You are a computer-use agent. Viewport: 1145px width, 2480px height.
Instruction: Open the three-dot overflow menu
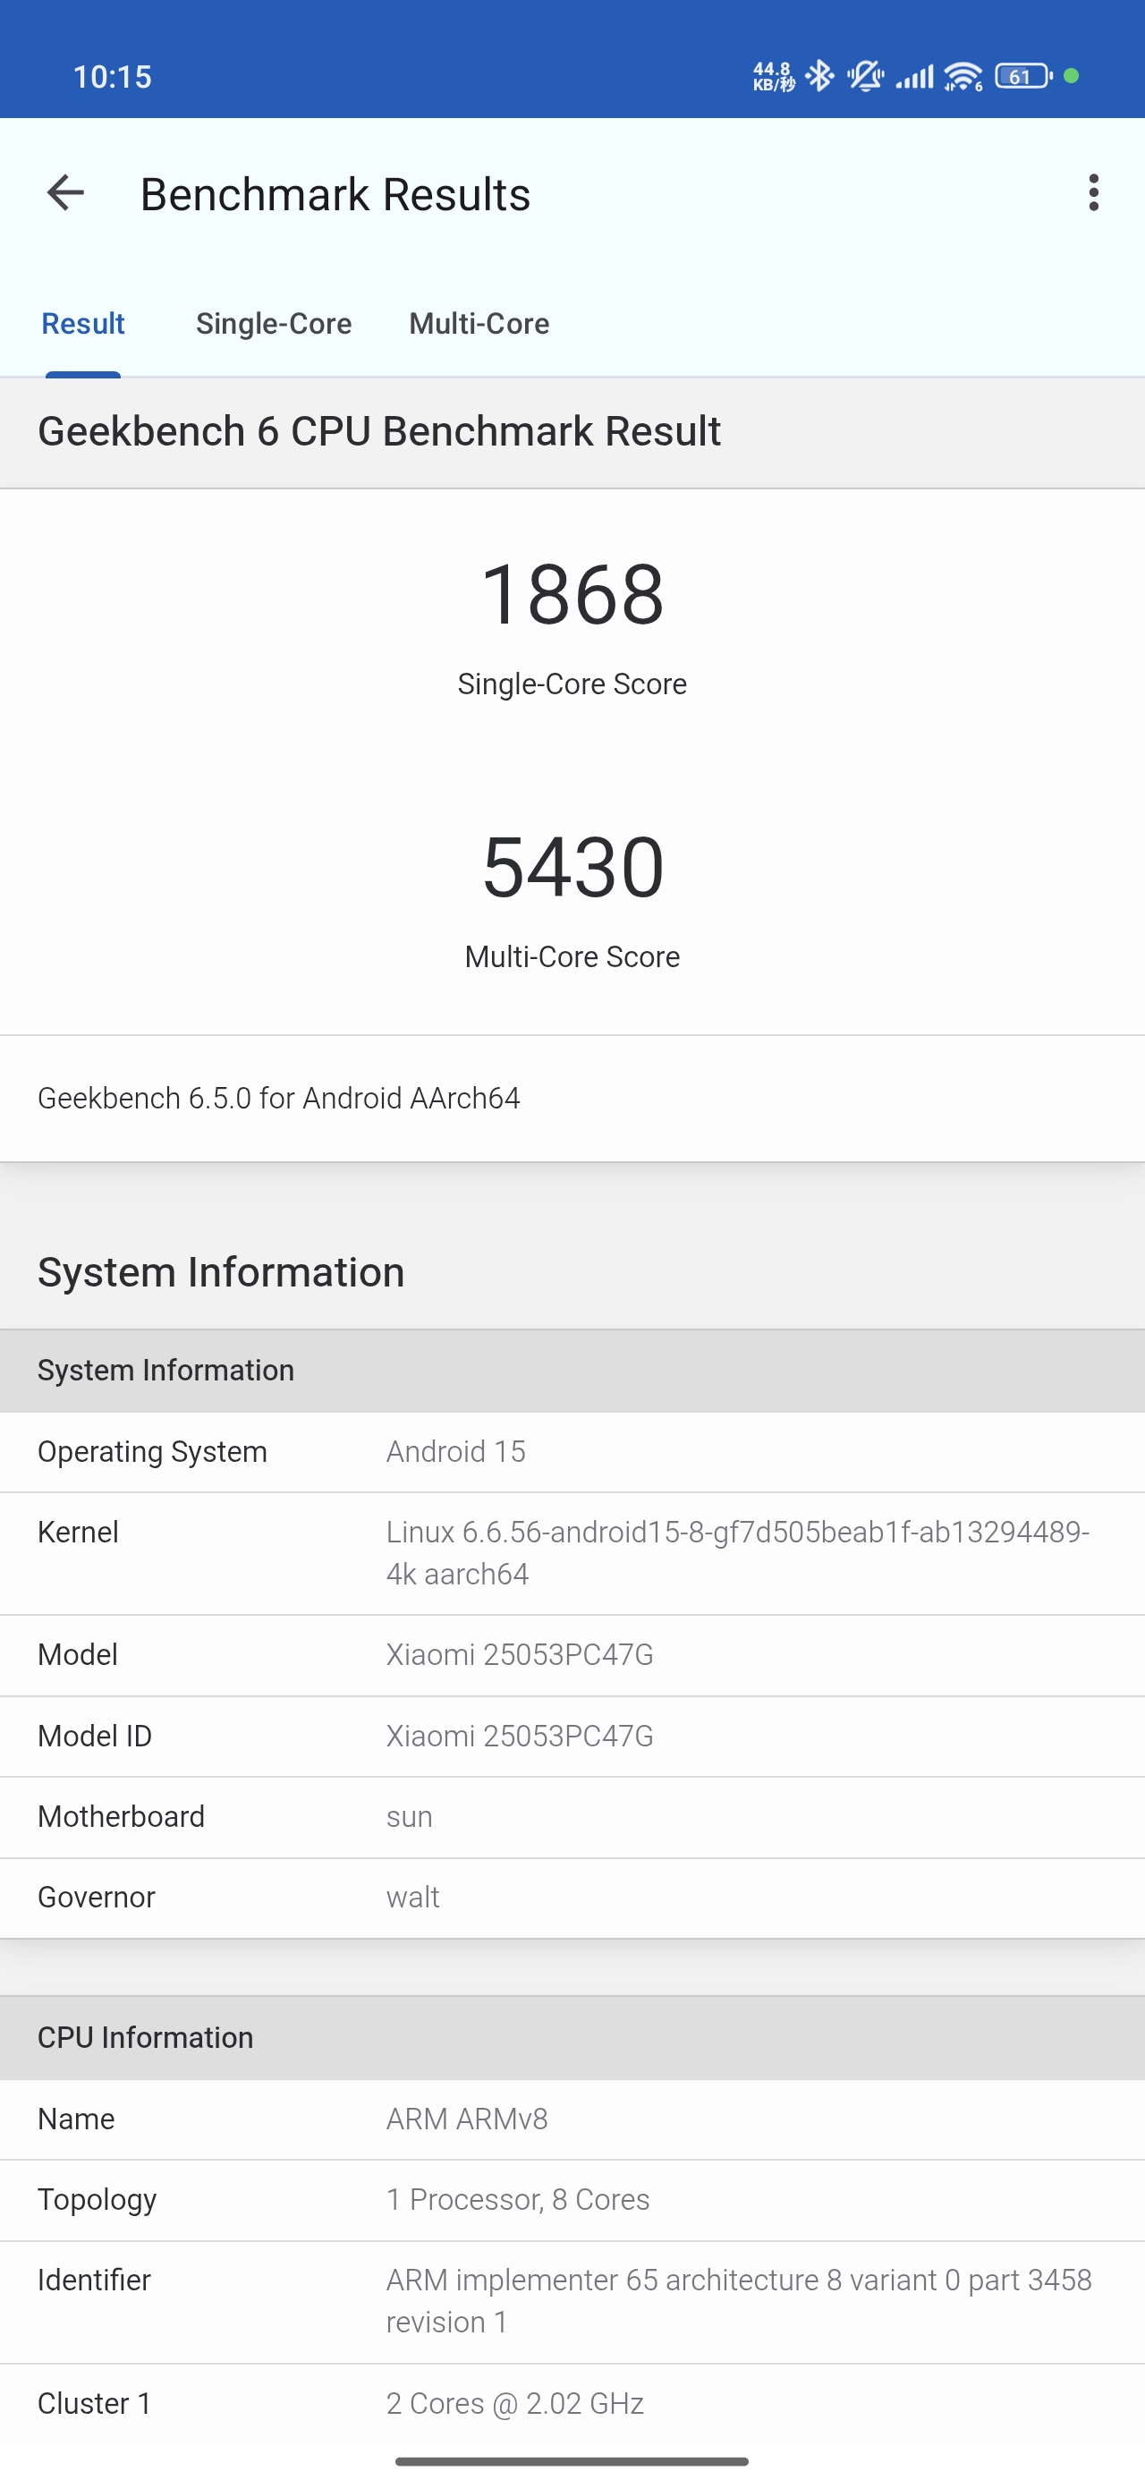[x=1093, y=193]
